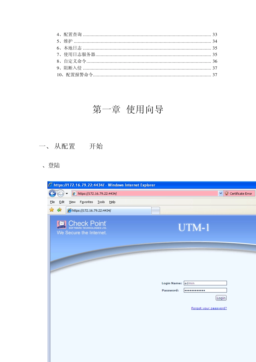
Task: Click the Login button
Action: [x=221, y=298]
